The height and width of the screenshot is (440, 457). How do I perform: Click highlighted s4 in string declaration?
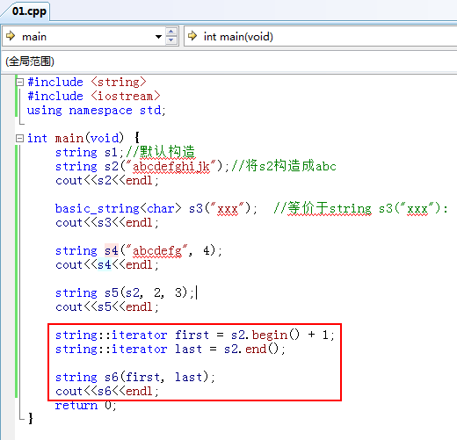[112, 250]
